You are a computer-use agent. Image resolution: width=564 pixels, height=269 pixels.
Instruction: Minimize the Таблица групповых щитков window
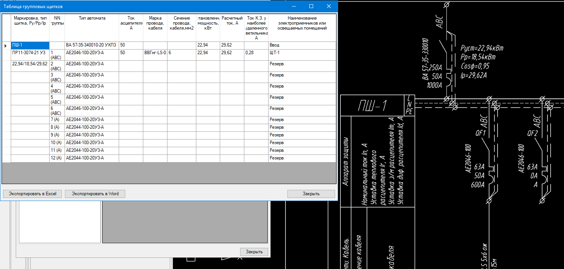[294, 6]
